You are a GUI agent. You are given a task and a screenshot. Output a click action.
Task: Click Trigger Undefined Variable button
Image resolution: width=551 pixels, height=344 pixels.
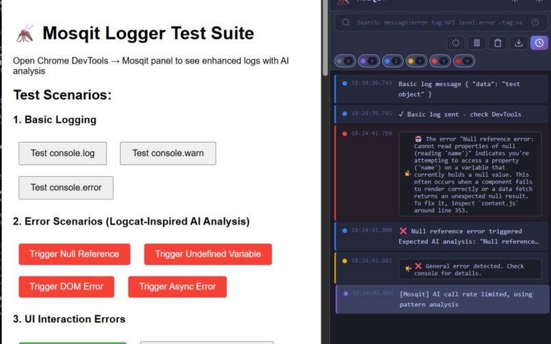point(208,254)
